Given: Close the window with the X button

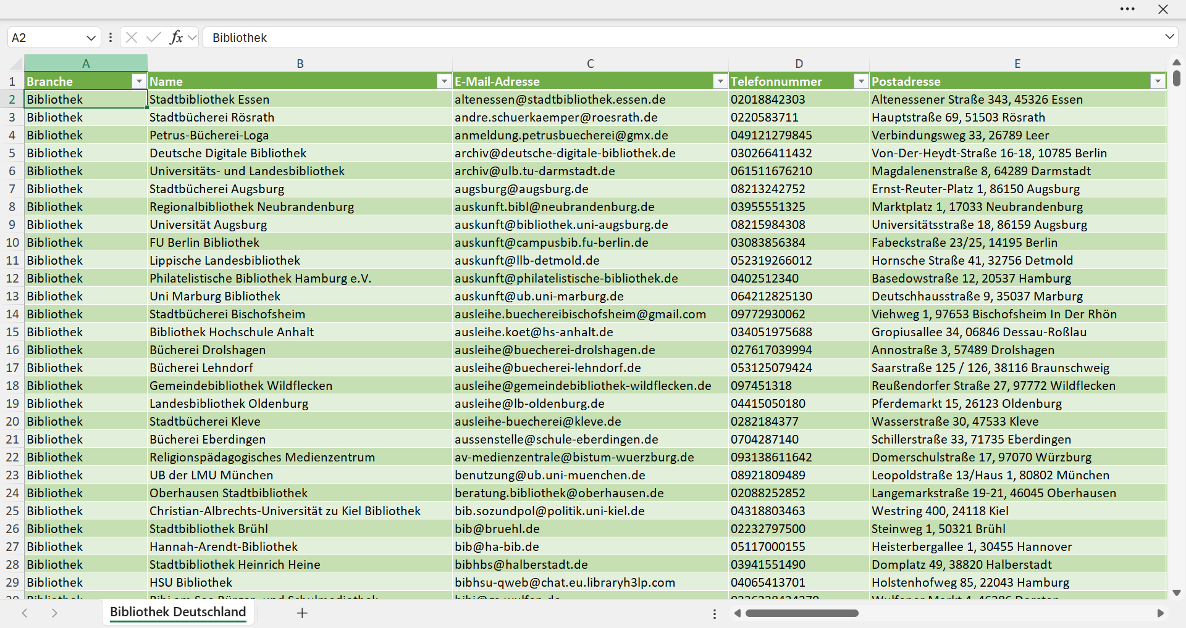Looking at the screenshot, I should [x=1163, y=9].
